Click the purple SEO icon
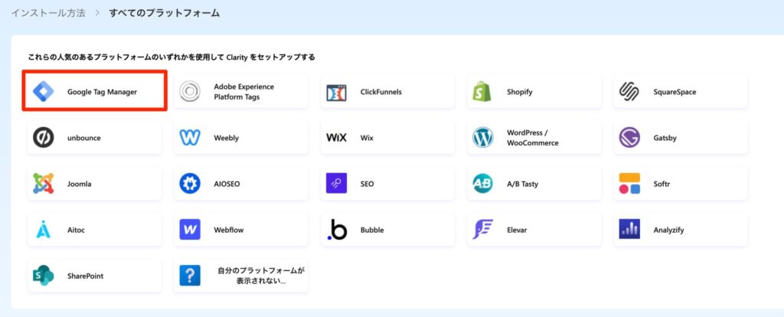The width and height of the screenshot is (784, 317). click(337, 184)
